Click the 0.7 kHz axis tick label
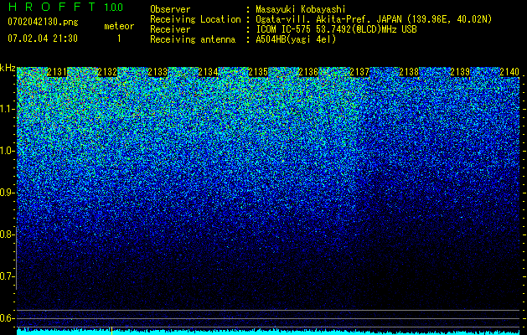 (x=7, y=276)
